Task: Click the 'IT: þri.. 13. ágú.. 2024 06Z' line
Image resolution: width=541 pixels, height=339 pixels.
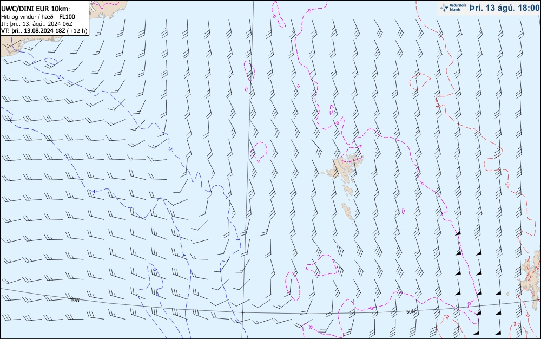Action: pyautogui.click(x=37, y=24)
